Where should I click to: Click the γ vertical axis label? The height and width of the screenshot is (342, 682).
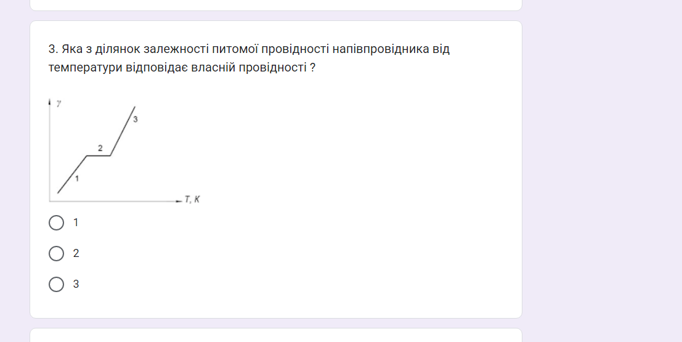click(x=59, y=103)
